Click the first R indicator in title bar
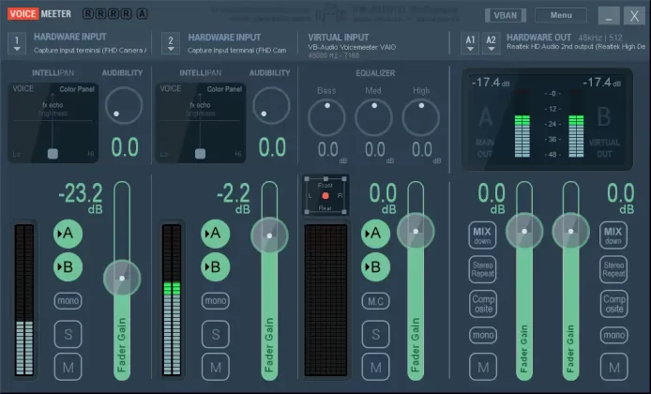This screenshot has height=394, width=651. coord(88,14)
